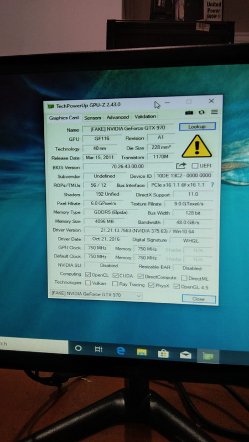Click the Bus Interface question mark
Viewport: 249px width, 442px height.
click(212, 185)
